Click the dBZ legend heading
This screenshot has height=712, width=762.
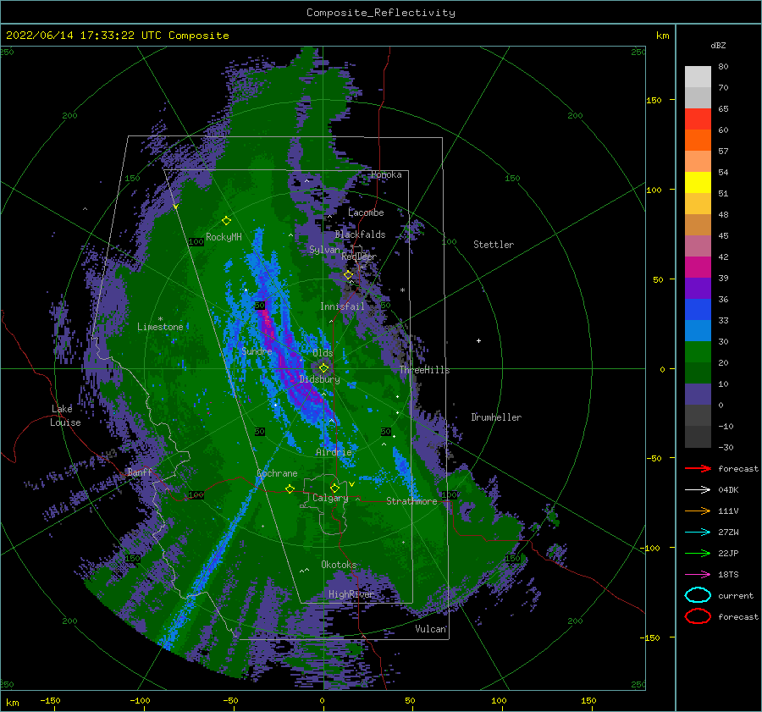click(718, 45)
